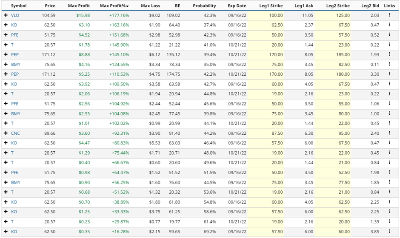Expand the T +145.90% row
The width and height of the screenshot is (400, 238).
(x=6, y=45)
